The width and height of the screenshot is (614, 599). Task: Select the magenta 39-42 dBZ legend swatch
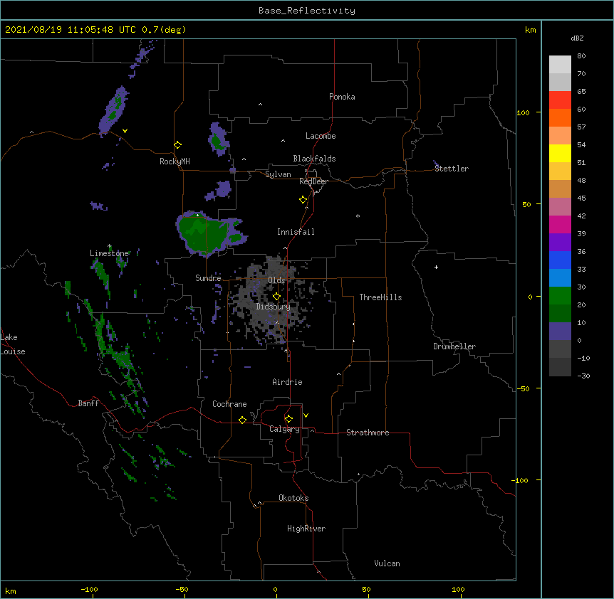(560, 224)
